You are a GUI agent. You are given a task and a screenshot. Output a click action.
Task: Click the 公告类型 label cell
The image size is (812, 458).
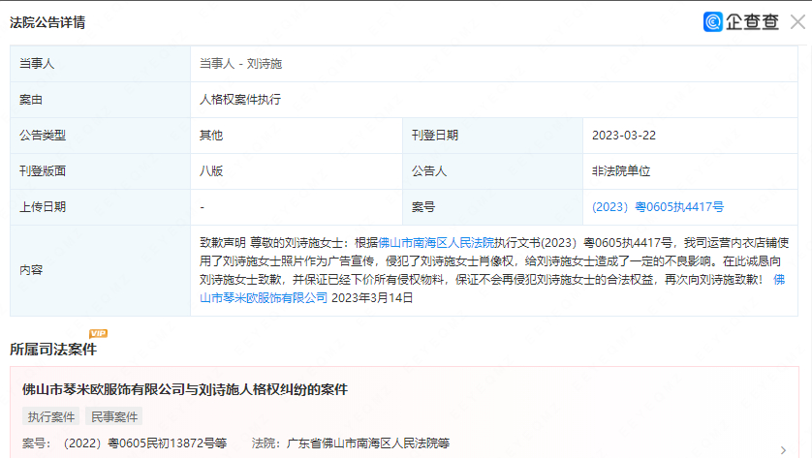[x=101, y=135]
